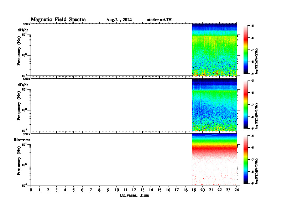
Task: Click the "Magnetic Field Spectra" title
Action: pyautogui.click(x=58, y=20)
